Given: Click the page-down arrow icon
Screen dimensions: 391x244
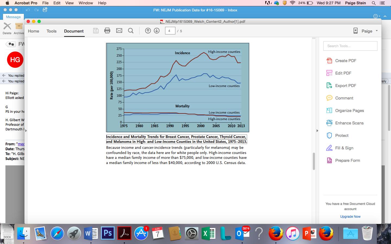Looking at the screenshot, I should tap(157, 31).
